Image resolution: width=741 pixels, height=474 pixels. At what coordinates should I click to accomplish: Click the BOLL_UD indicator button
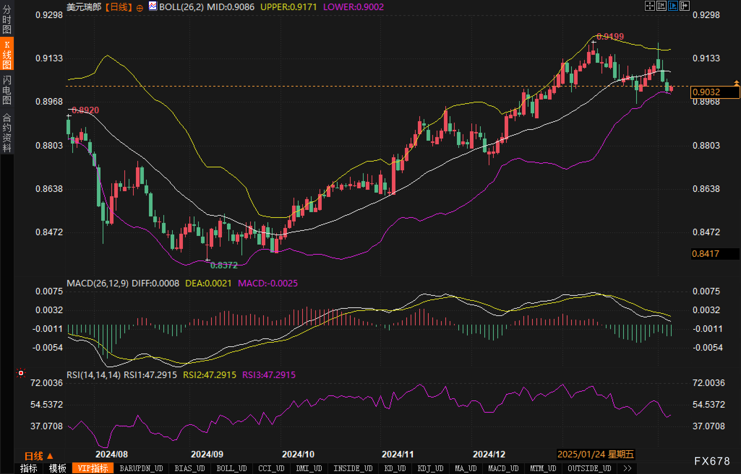pyautogui.click(x=231, y=468)
